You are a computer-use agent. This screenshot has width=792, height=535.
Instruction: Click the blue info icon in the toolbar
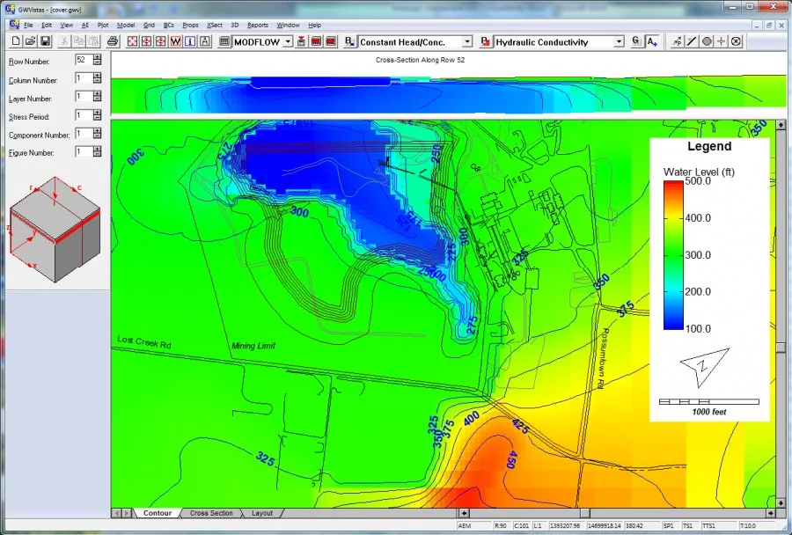[x=190, y=41]
